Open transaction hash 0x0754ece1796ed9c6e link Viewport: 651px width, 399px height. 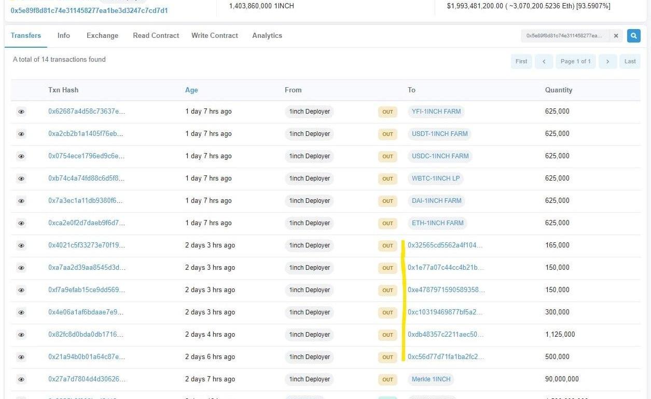point(87,156)
